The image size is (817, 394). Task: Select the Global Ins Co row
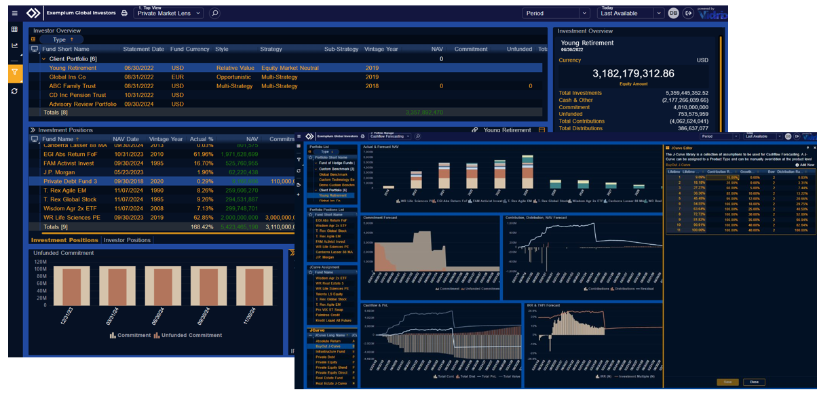pos(286,77)
